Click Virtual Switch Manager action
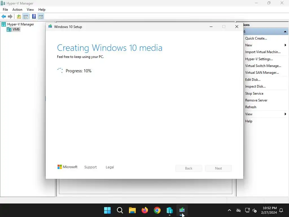 [263, 66]
